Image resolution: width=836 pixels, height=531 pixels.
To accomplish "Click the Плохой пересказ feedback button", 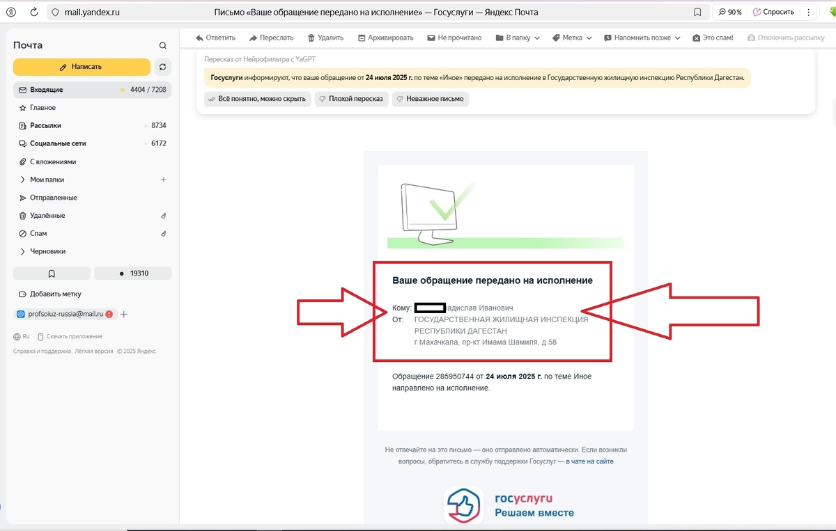I will [x=350, y=99].
